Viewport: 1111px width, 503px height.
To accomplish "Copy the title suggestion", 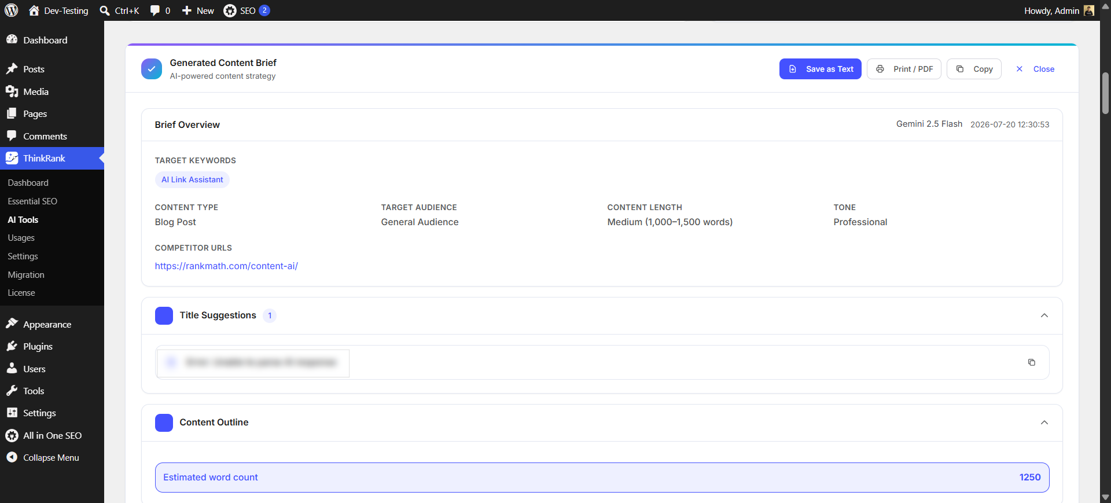I will coord(1031,362).
